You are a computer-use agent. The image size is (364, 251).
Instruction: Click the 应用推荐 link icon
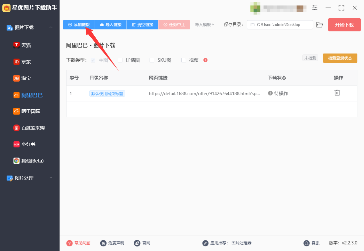(x=205, y=243)
